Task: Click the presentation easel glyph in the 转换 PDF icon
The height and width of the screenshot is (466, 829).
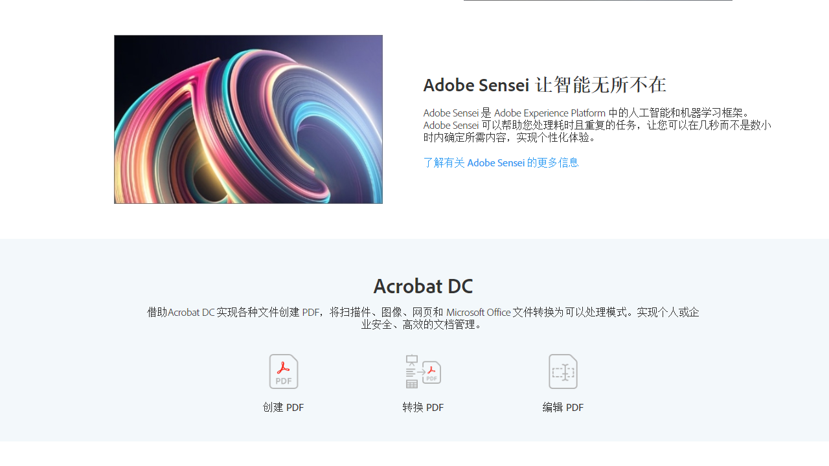Action: [x=412, y=359]
